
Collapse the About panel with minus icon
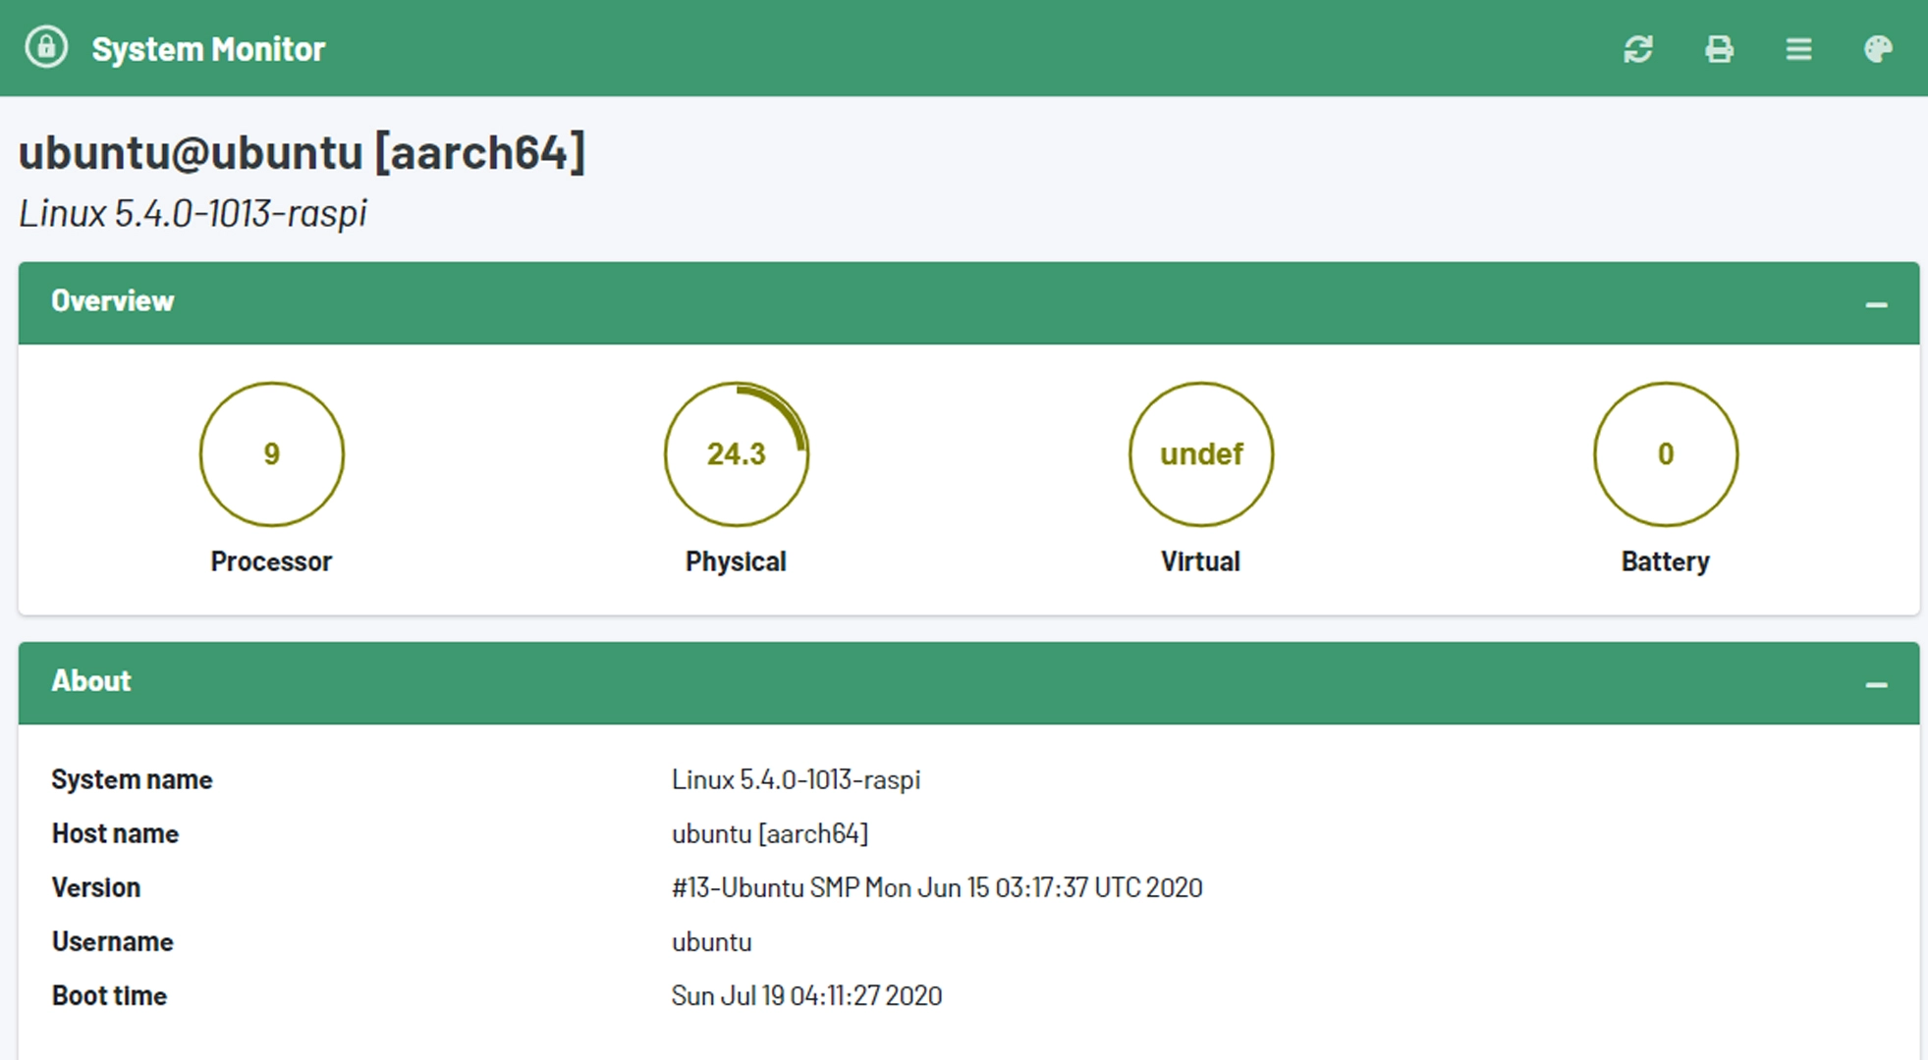1876,684
